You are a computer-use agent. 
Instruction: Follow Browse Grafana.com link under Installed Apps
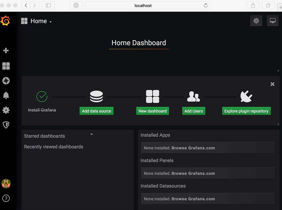(193, 148)
